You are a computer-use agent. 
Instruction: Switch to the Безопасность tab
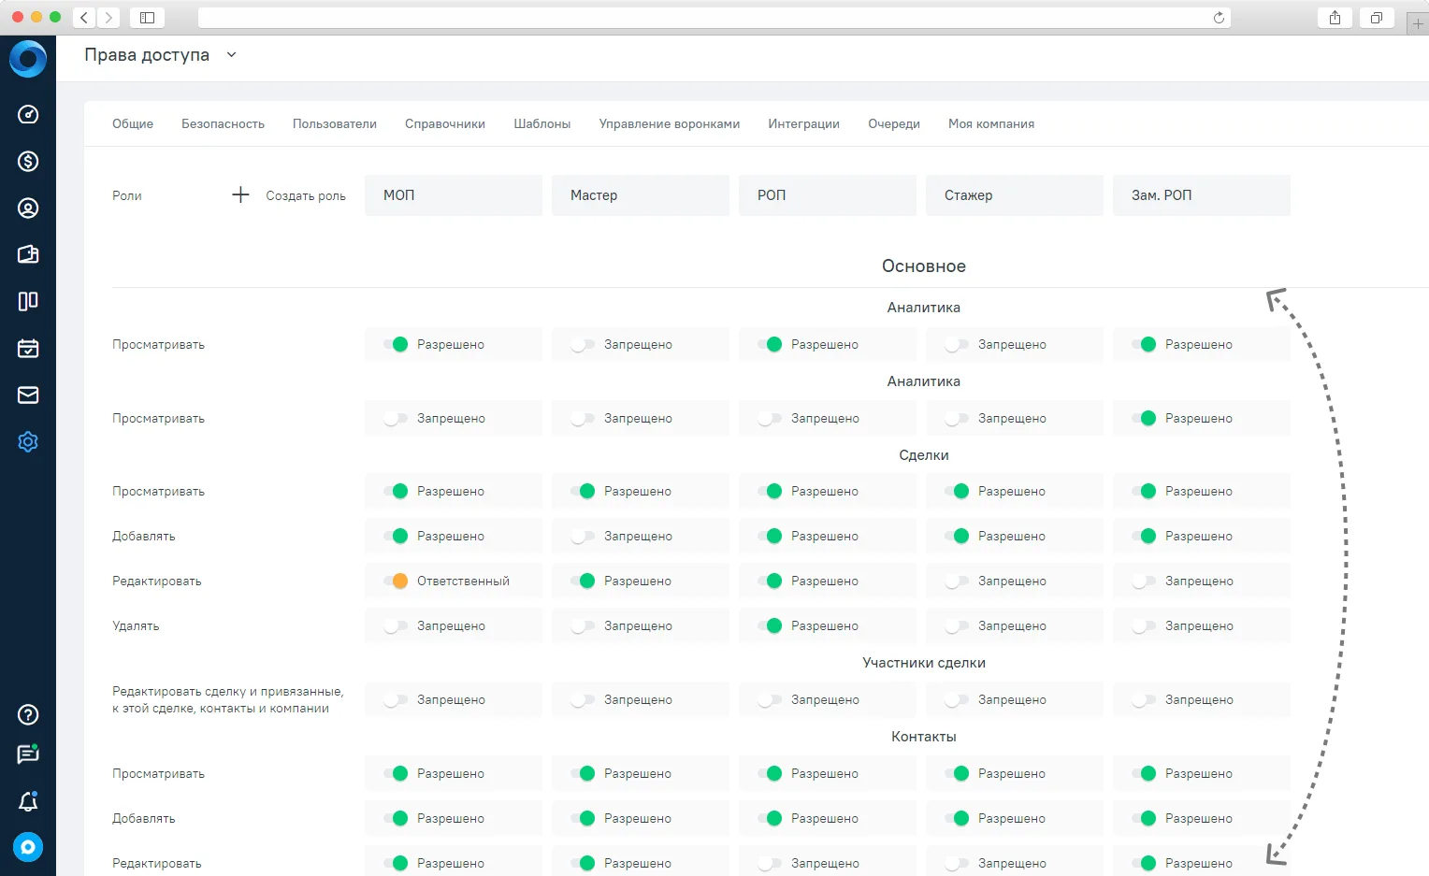pyautogui.click(x=223, y=123)
